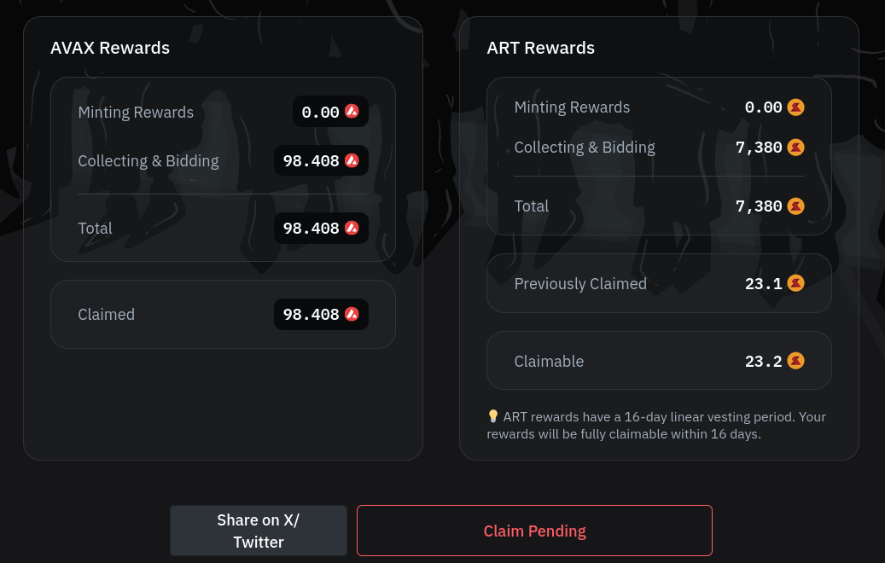Click AVAX icon in AVAX Total row
Screen dimensions: 885x563
pos(352,228)
